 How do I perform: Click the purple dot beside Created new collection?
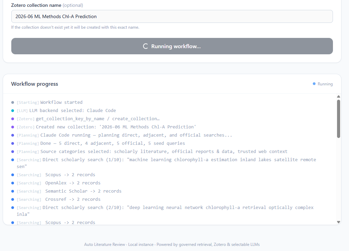click(x=13, y=127)
